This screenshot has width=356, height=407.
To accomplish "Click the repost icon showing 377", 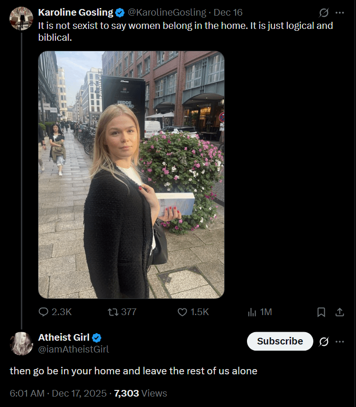I will coord(113,312).
